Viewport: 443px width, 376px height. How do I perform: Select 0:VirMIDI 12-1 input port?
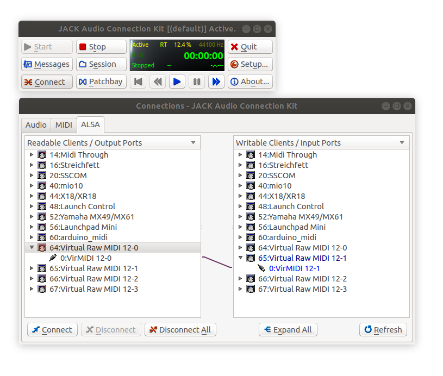pyautogui.click(x=295, y=268)
